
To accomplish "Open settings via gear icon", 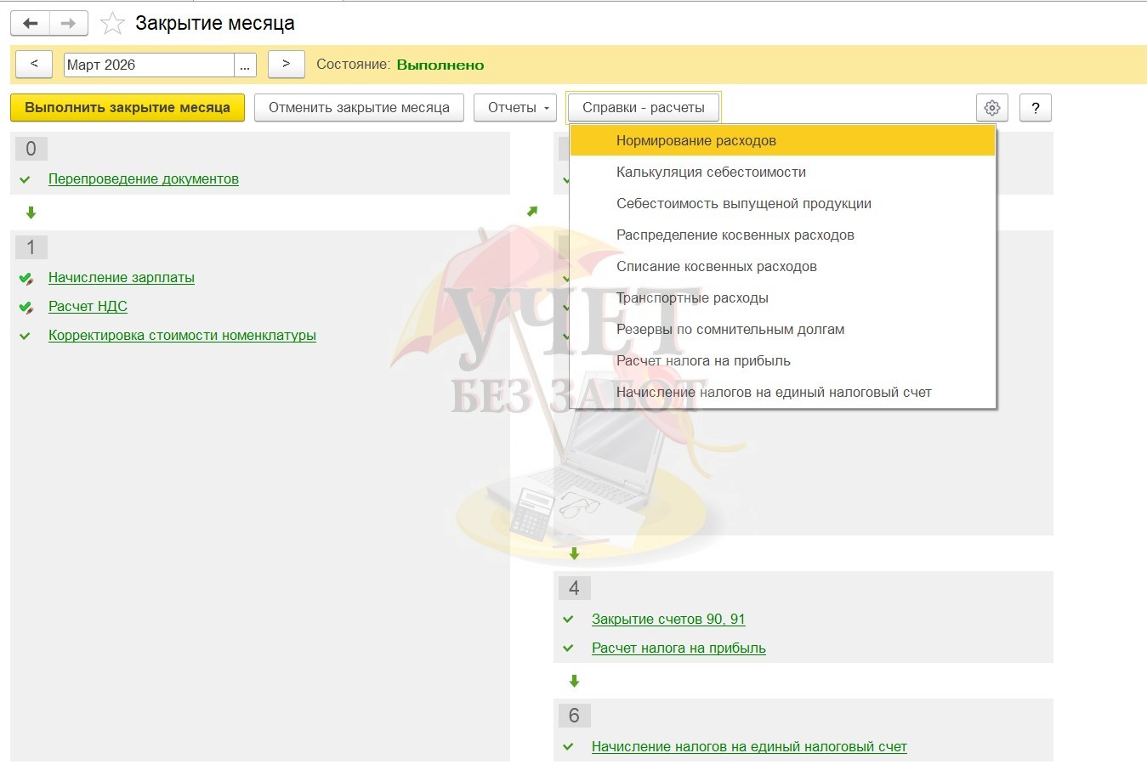I will click(x=991, y=108).
